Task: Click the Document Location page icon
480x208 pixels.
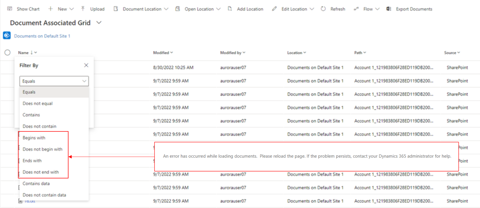Action: [x=116, y=9]
